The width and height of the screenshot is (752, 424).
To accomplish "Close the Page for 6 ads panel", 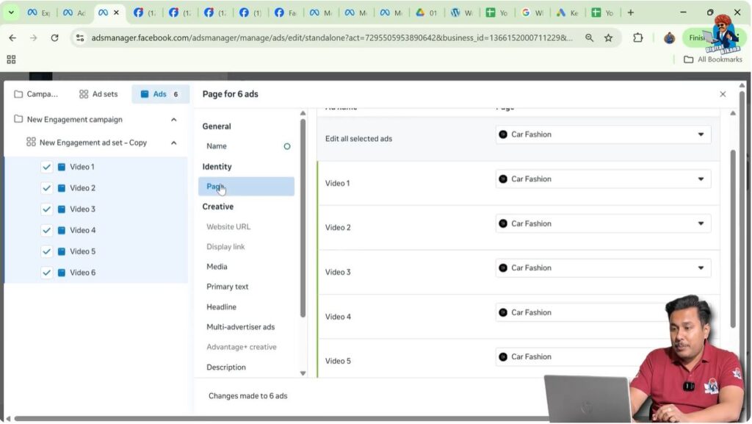I will coord(723,94).
